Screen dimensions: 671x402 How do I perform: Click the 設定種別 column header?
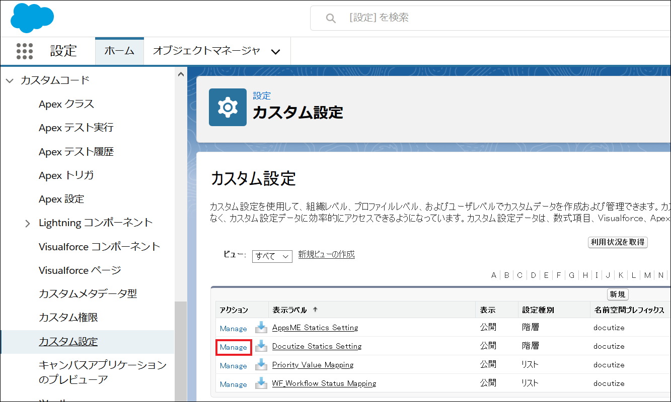point(538,310)
